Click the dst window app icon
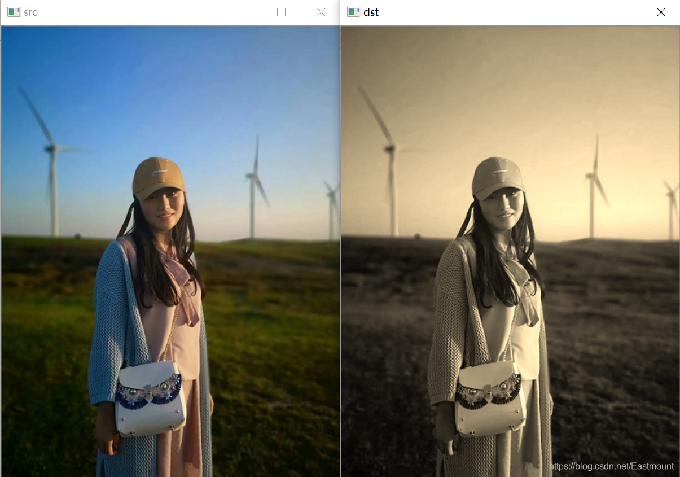Viewport: 680px width, 477px height. (353, 12)
